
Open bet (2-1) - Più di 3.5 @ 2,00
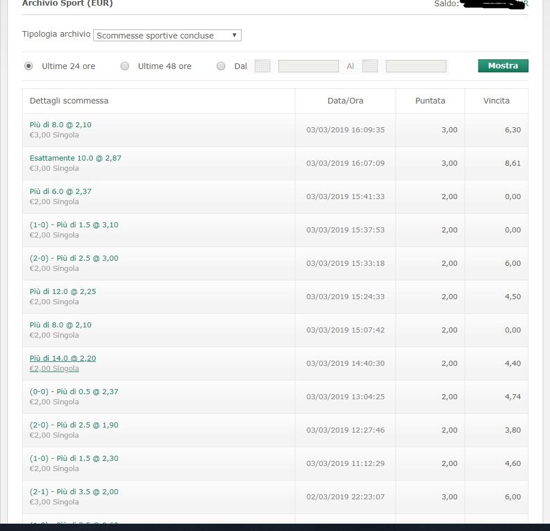coord(74,492)
